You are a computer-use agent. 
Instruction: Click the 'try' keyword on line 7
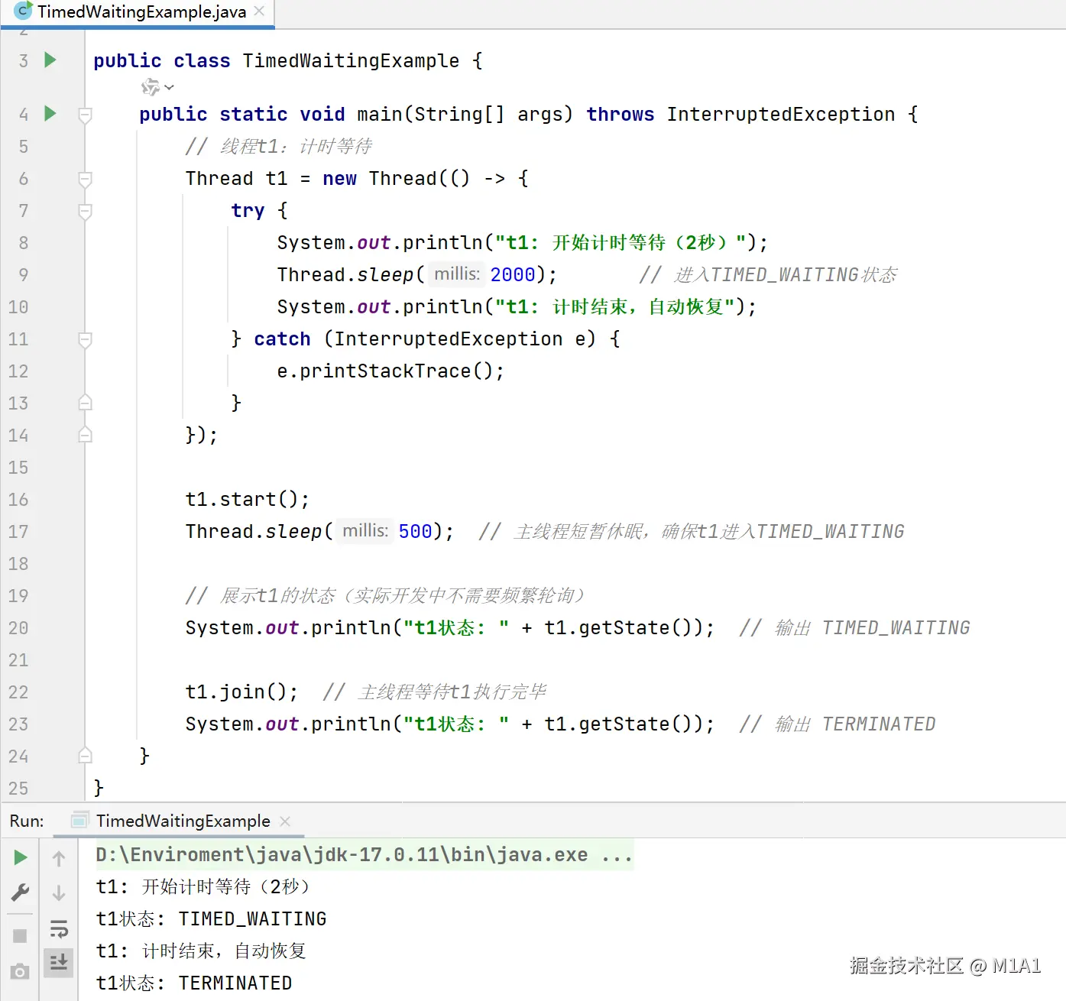248,210
